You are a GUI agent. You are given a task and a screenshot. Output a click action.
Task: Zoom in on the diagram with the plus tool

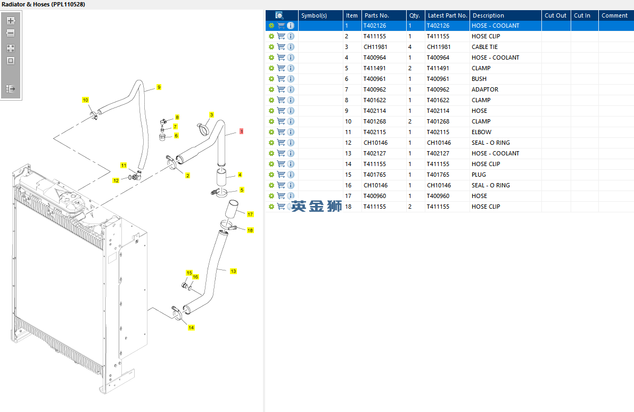pos(11,21)
